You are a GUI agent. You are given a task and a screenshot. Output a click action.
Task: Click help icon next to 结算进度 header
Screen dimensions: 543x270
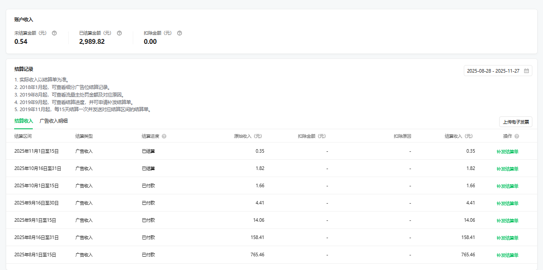(164, 136)
